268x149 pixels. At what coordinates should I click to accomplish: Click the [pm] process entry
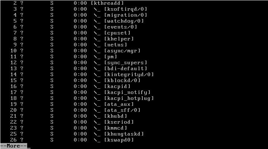(x=110, y=56)
